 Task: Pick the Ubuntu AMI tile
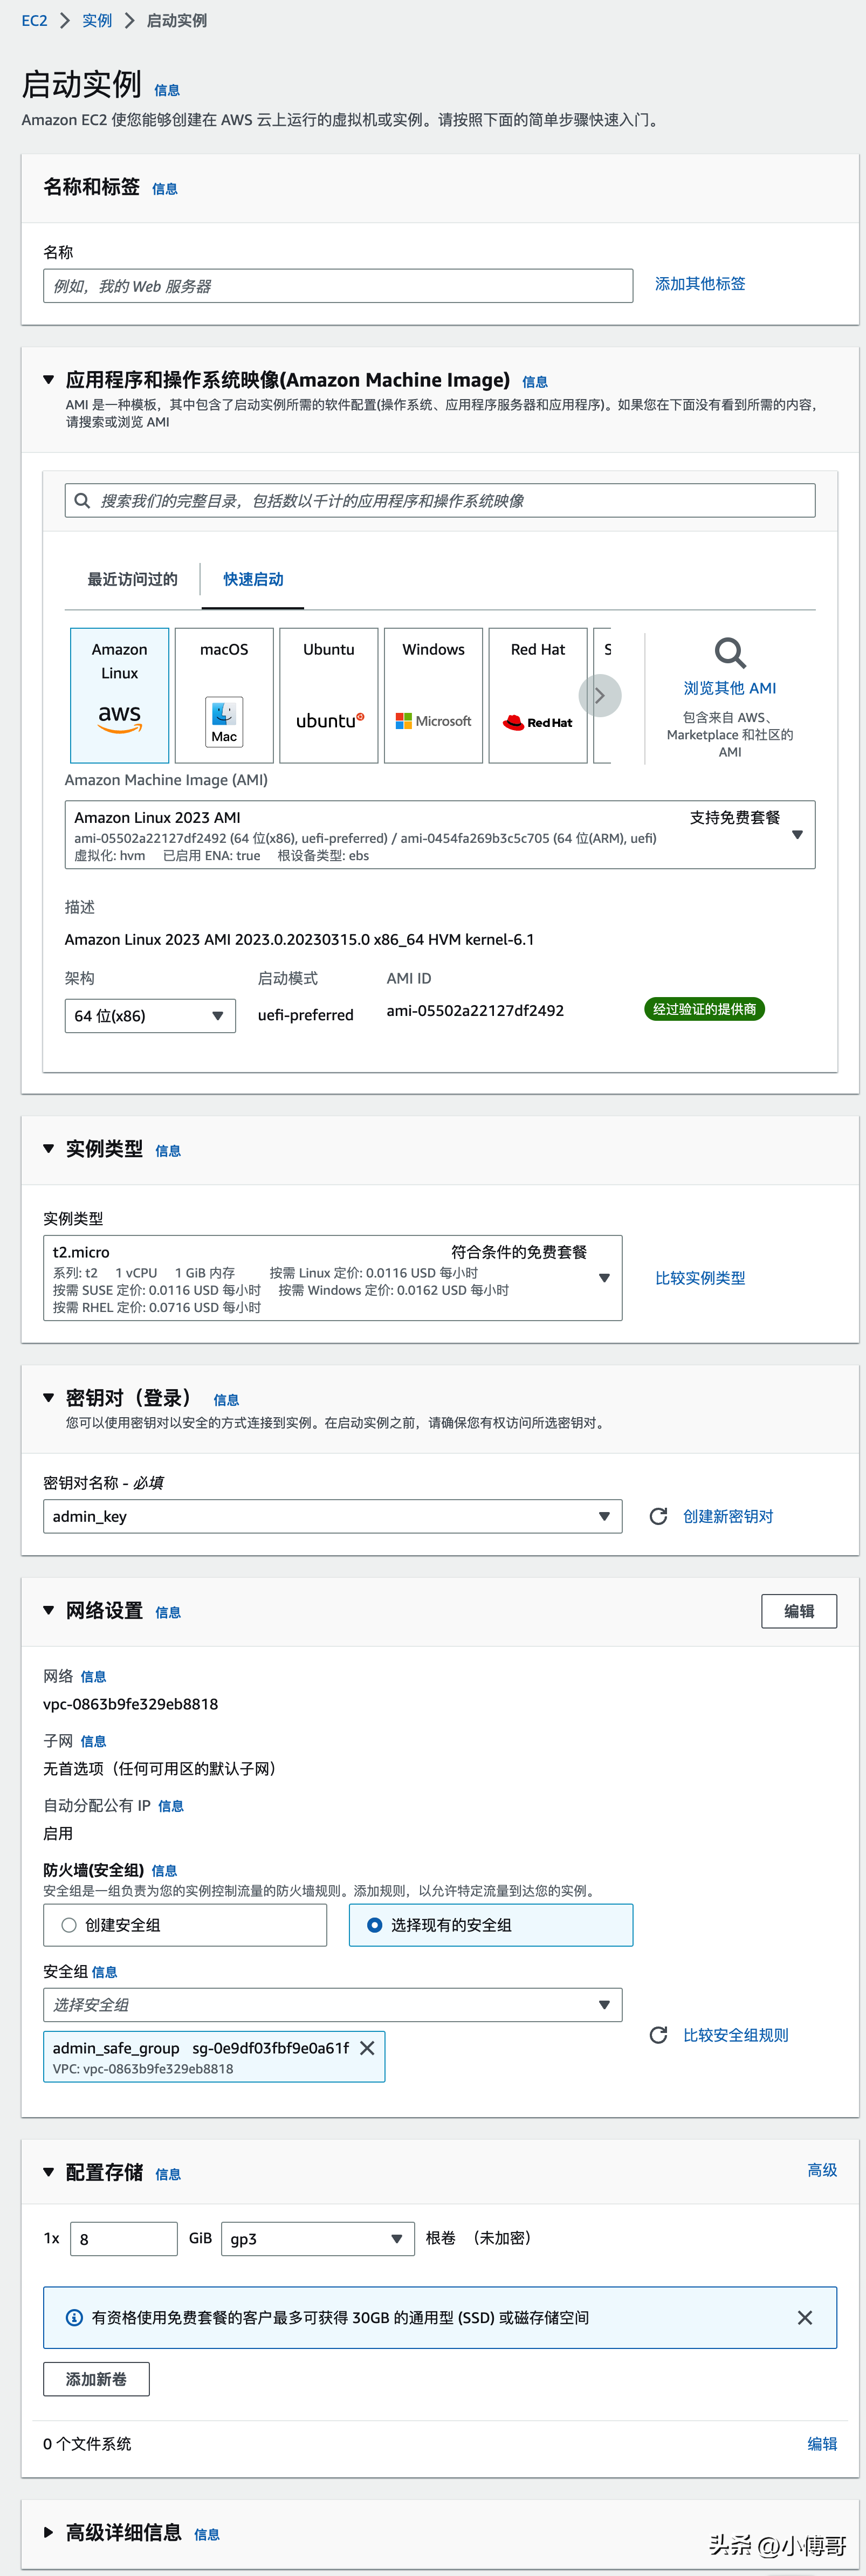(328, 695)
